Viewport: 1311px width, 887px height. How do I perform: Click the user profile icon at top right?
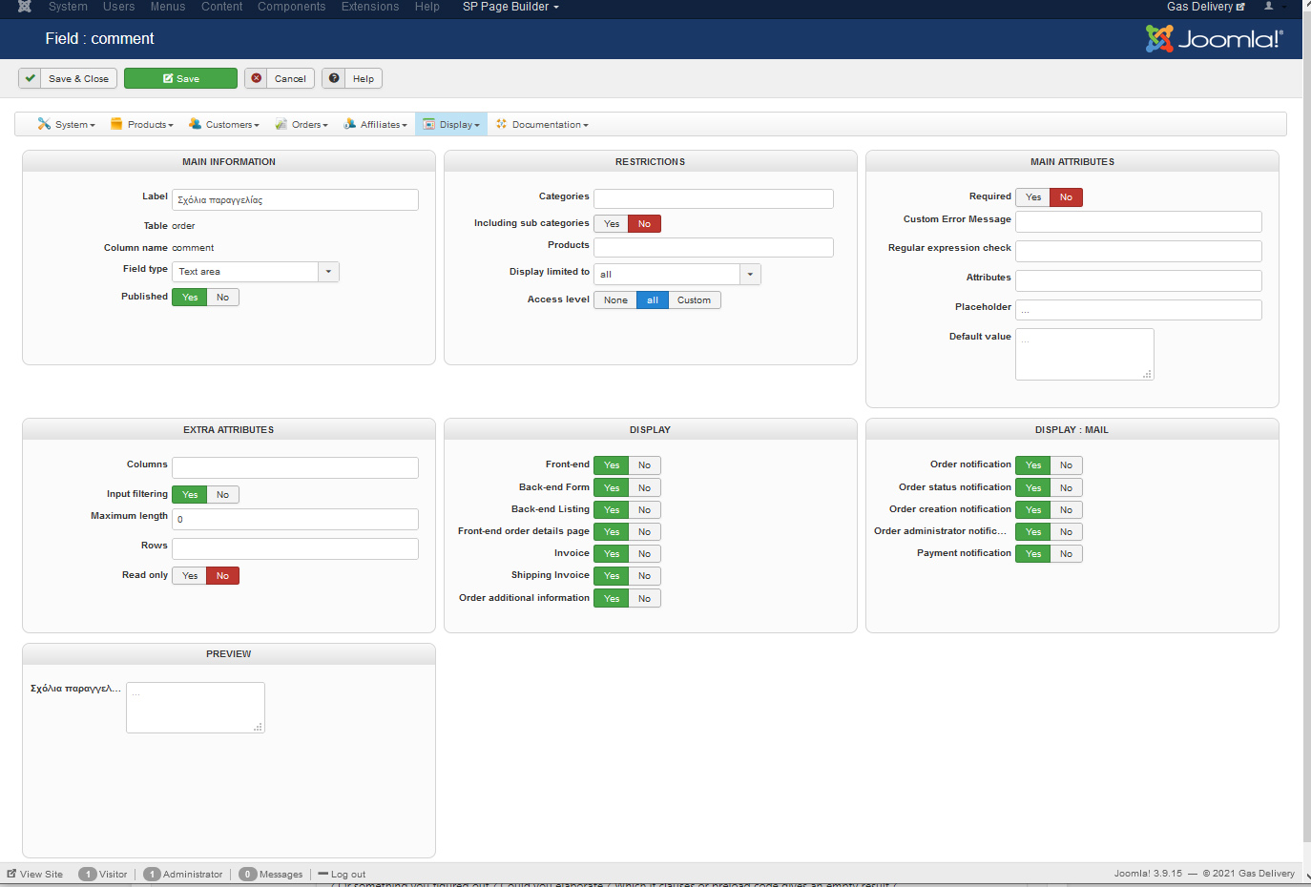click(1268, 7)
